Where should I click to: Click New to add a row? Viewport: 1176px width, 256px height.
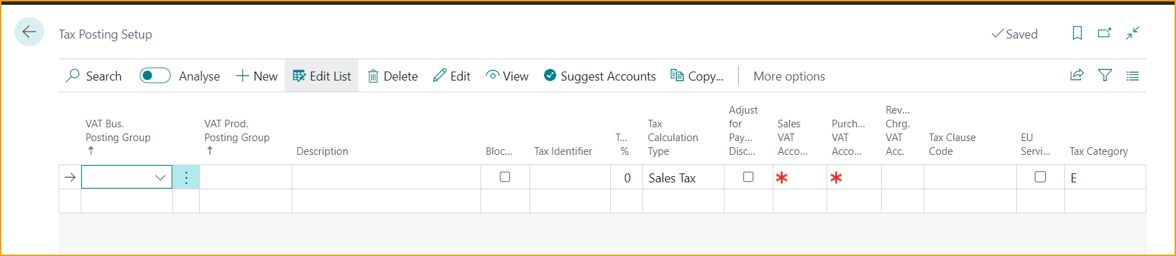point(256,76)
